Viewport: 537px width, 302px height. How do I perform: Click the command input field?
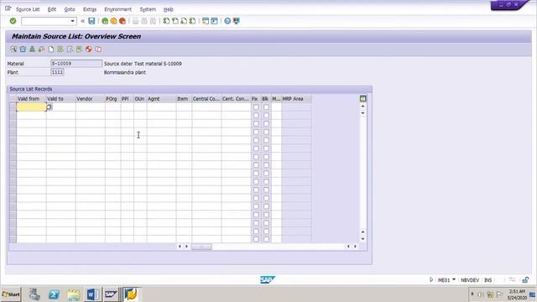pos(45,21)
